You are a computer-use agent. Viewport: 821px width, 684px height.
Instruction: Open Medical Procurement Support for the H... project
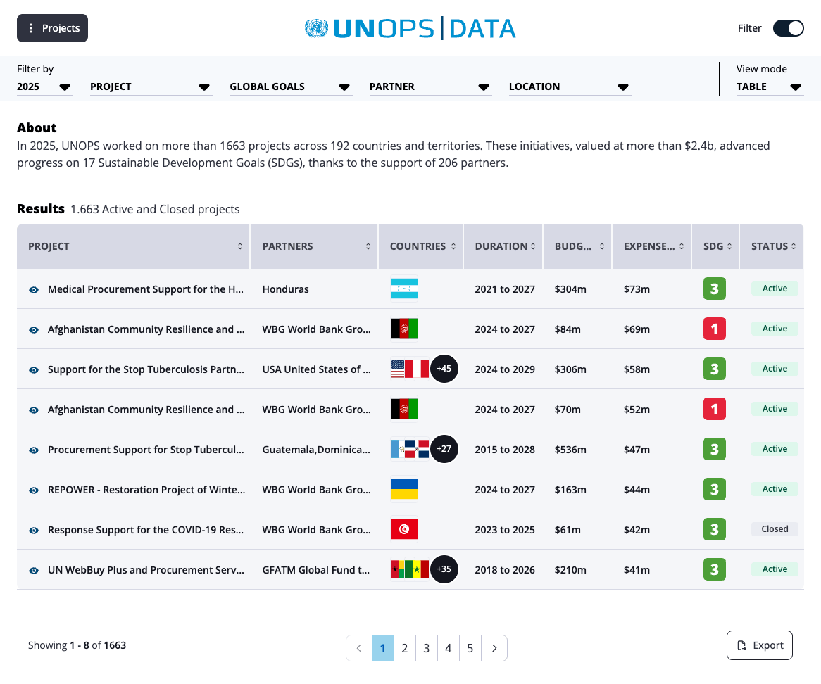coord(146,289)
